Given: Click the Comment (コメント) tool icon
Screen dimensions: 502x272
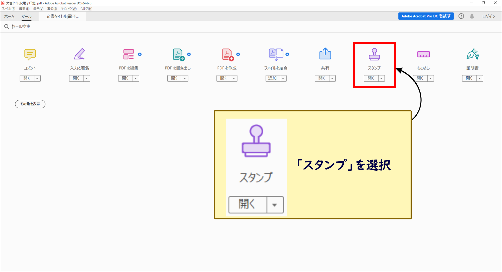Looking at the screenshot, I should [30, 54].
